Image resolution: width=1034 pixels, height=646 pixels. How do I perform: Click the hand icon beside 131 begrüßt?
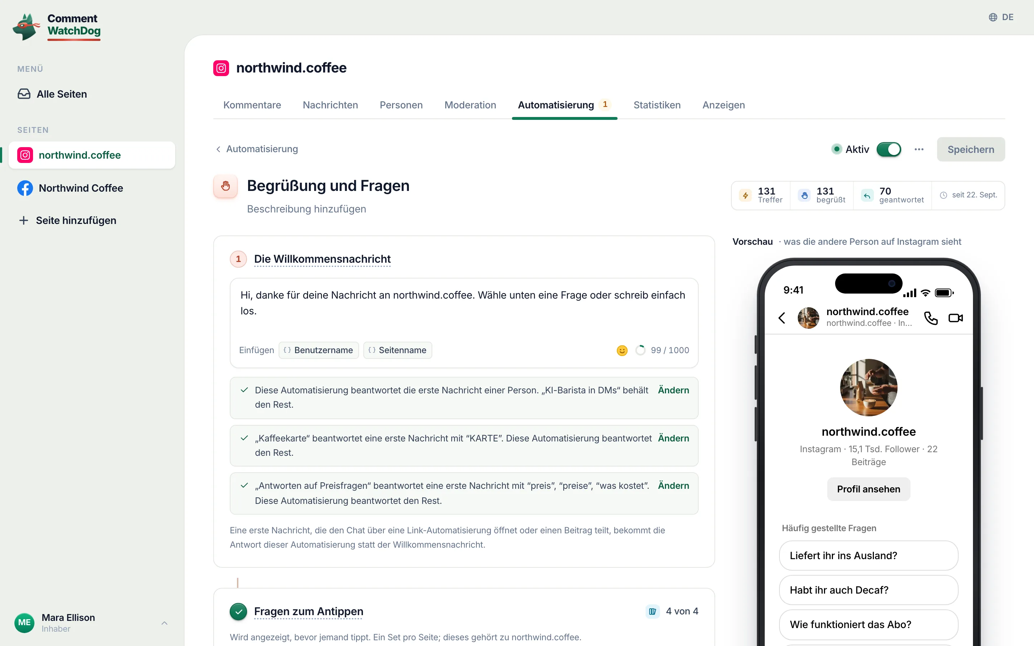point(805,195)
